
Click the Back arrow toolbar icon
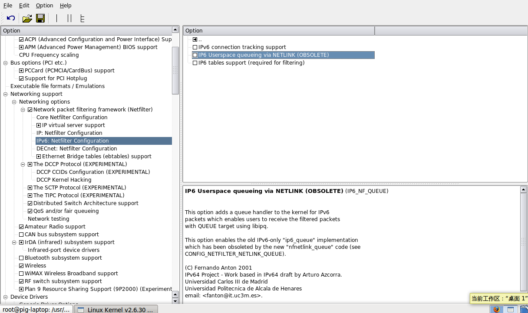coord(11,18)
